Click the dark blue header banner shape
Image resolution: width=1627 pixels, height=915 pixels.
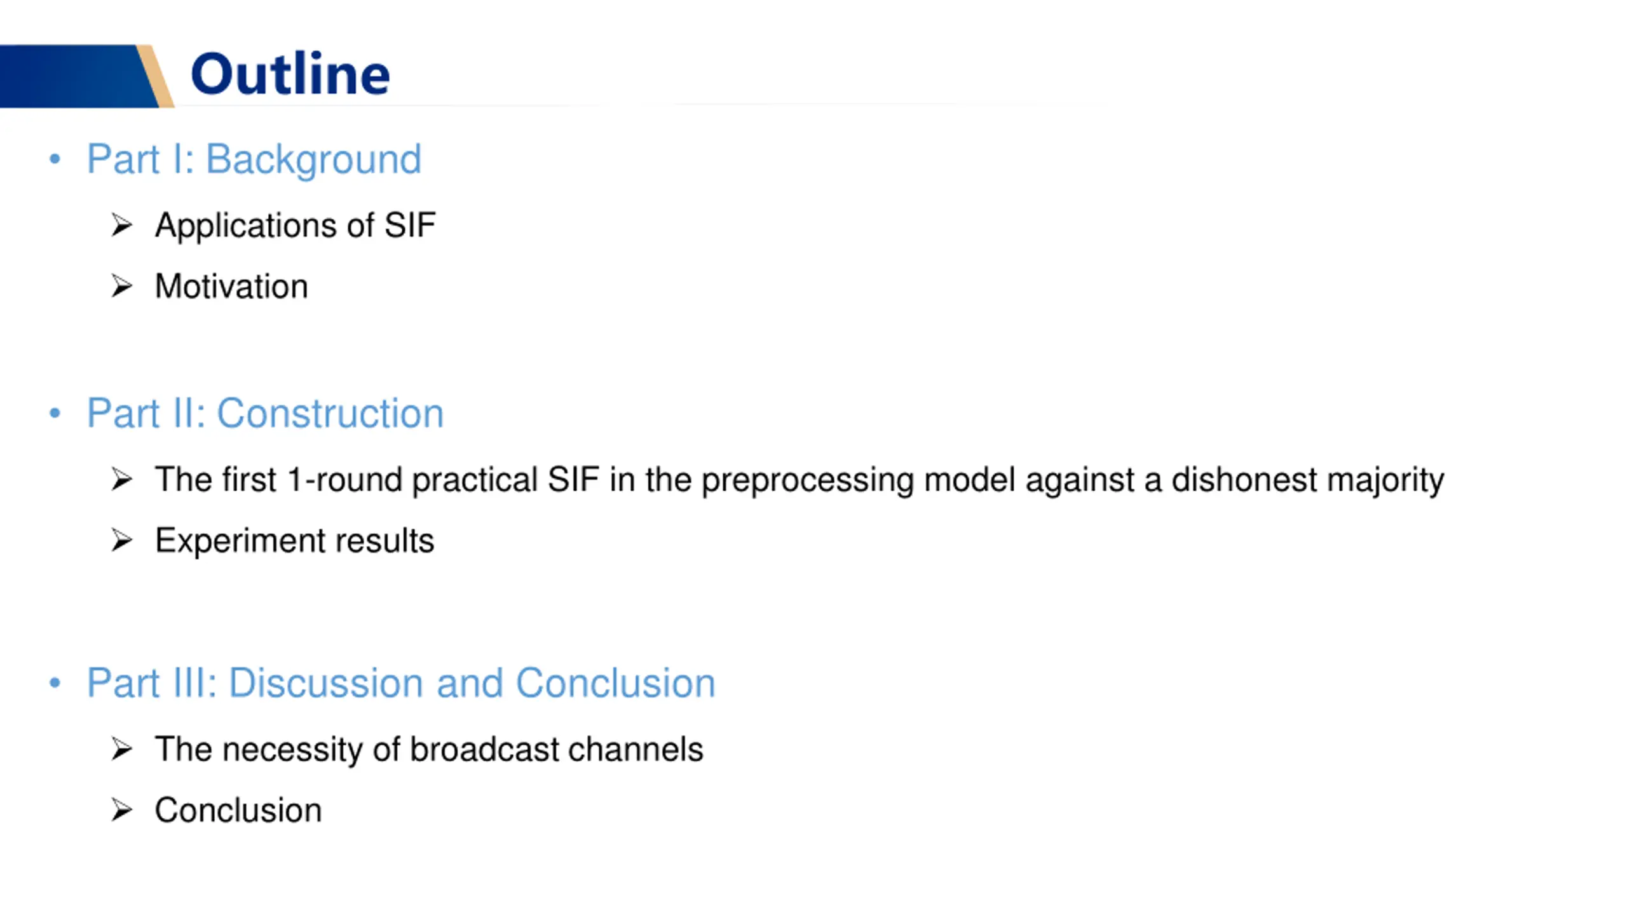tap(79, 76)
